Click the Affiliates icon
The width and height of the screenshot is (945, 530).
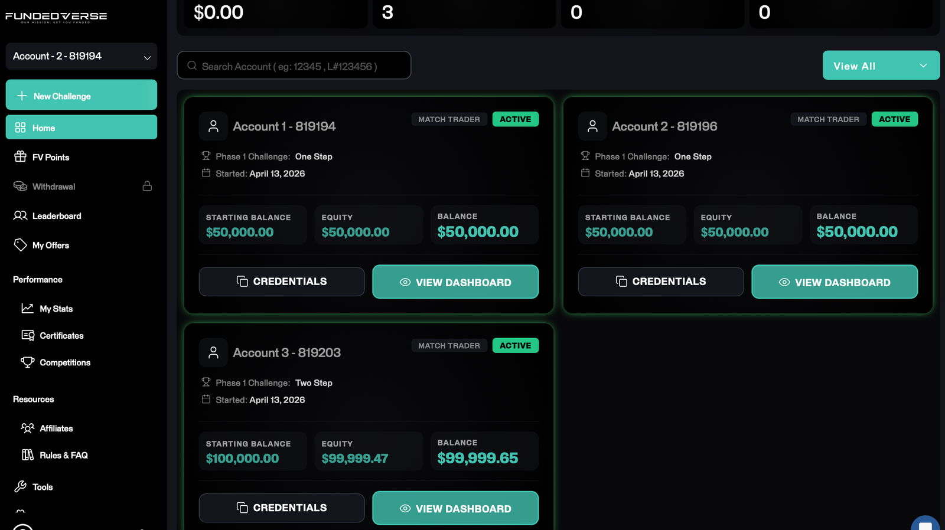[x=28, y=428]
